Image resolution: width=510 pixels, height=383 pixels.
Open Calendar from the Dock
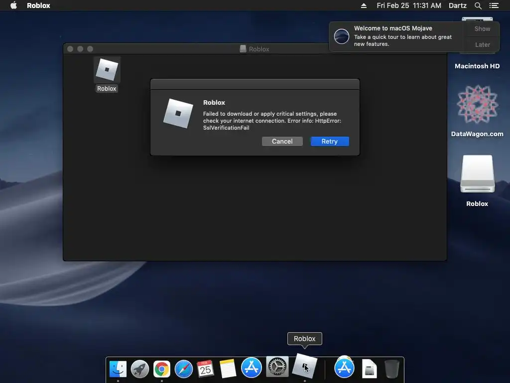[x=205, y=369]
